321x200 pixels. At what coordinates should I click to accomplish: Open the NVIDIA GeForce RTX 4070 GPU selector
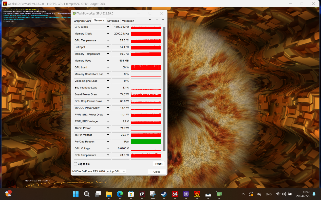coord(99,171)
